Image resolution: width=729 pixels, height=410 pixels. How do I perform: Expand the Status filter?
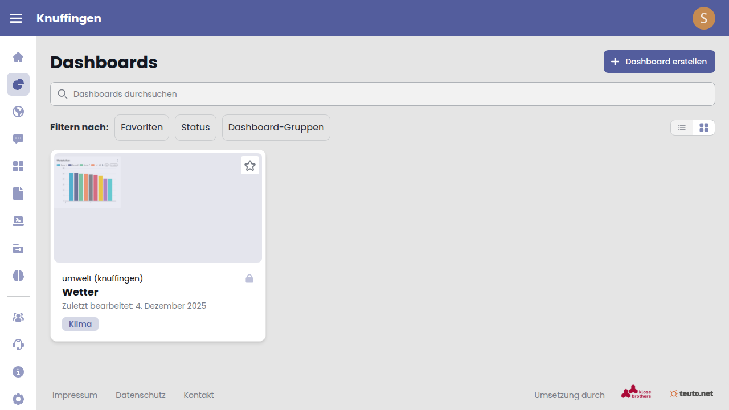(x=195, y=128)
